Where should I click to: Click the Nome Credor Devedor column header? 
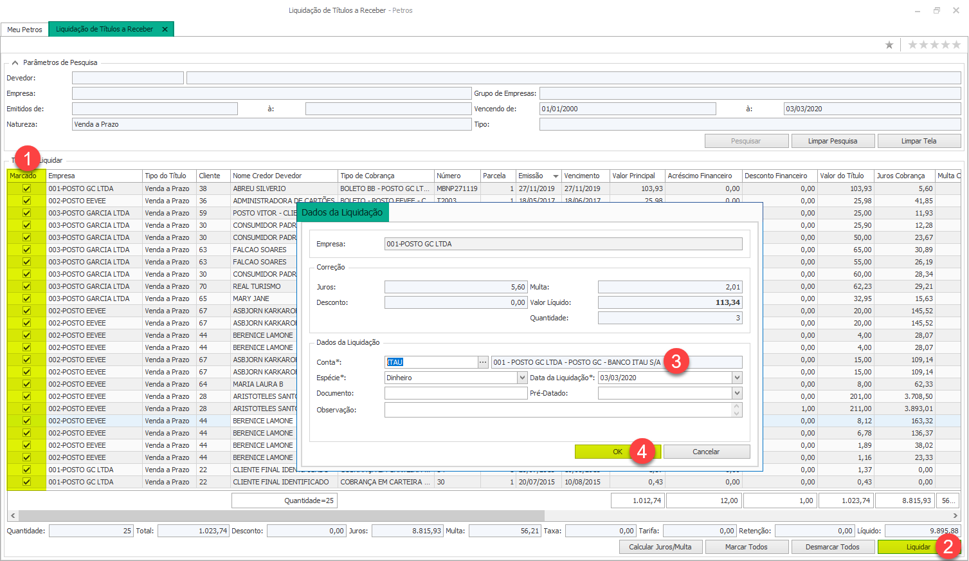pyautogui.click(x=284, y=176)
